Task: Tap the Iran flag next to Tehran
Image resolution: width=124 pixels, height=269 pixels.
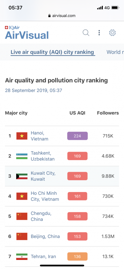Action: [x=22, y=257]
